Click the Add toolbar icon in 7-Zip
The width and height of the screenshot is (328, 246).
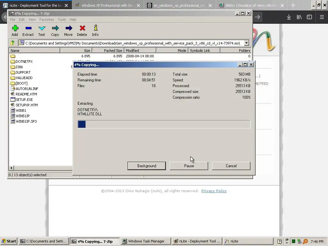(x=15, y=28)
